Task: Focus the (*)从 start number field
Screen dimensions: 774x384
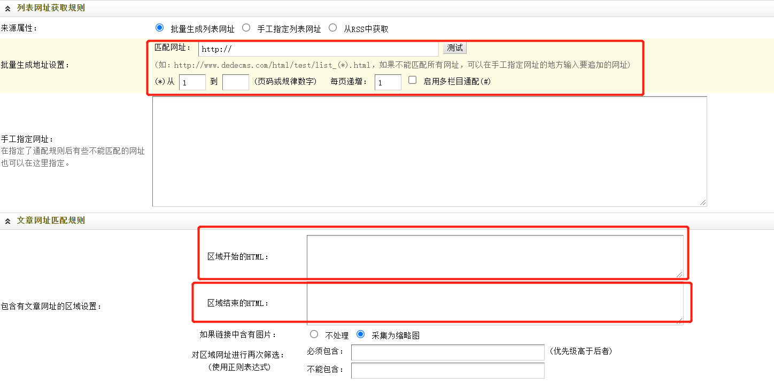Action: (x=192, y=82)
